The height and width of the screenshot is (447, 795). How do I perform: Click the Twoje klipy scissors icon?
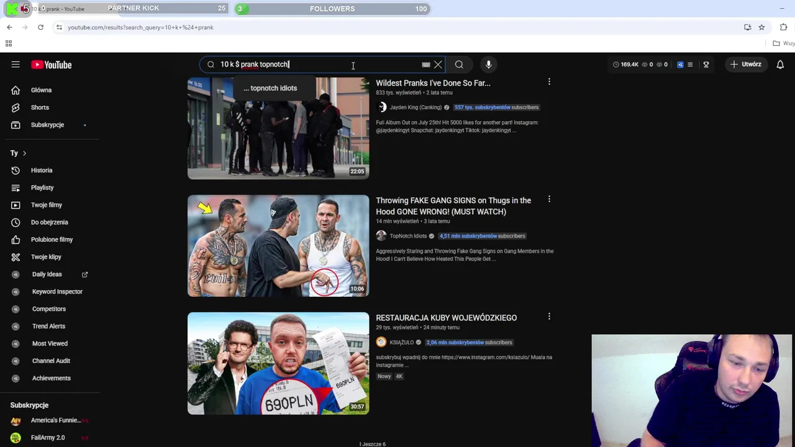(16, 257)
